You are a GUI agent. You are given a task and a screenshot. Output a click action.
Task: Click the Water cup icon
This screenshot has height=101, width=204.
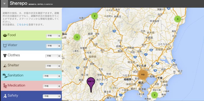coord(5,45)
